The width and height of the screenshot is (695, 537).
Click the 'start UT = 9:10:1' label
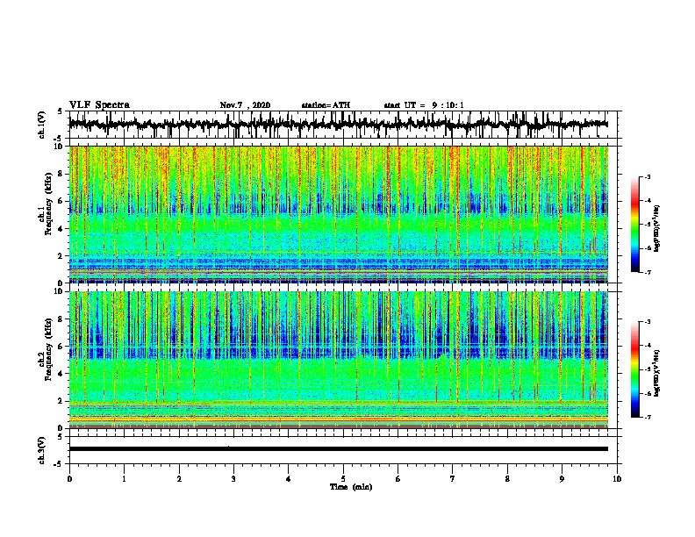[423, 105]
